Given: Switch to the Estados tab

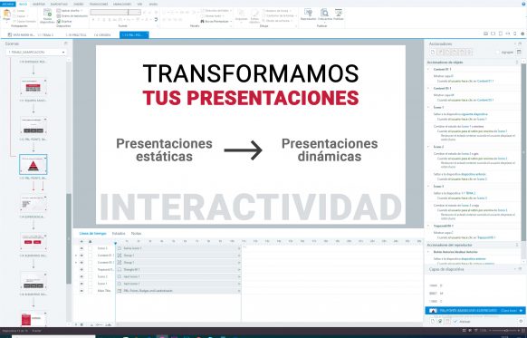Looking at the screenshot, I should click(119, 234).
